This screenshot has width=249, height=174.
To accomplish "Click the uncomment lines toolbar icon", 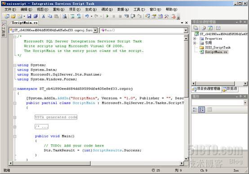I will (x=79, y=16).
